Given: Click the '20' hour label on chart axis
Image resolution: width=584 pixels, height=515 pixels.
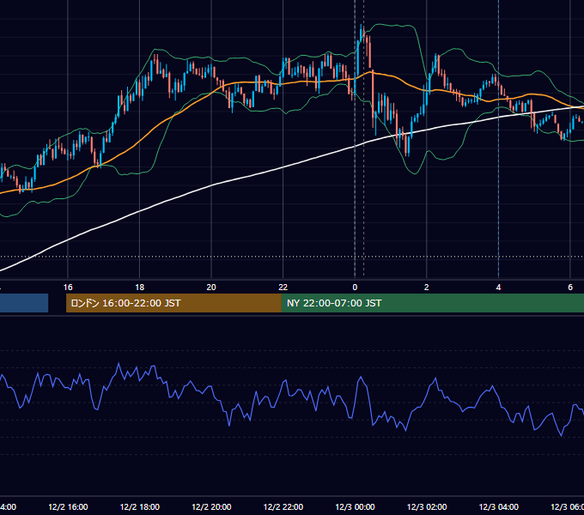Looking at the screenshot, I should point(211,288).
